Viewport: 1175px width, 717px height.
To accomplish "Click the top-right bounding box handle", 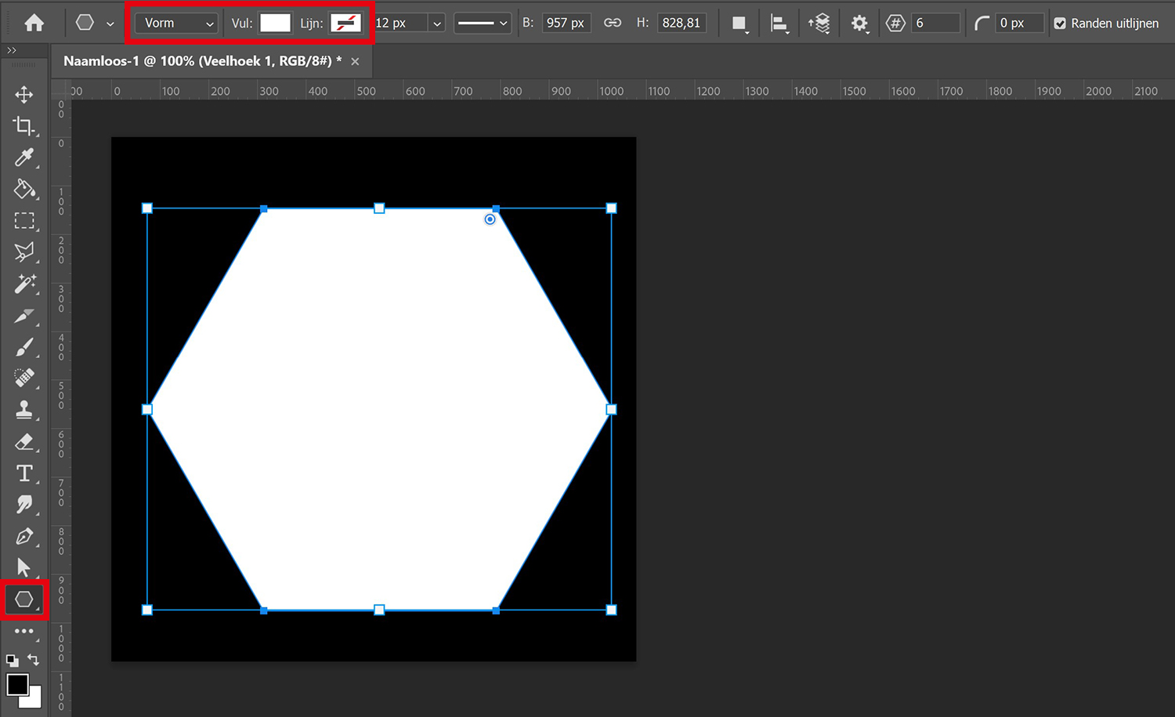I will point(612,208).
